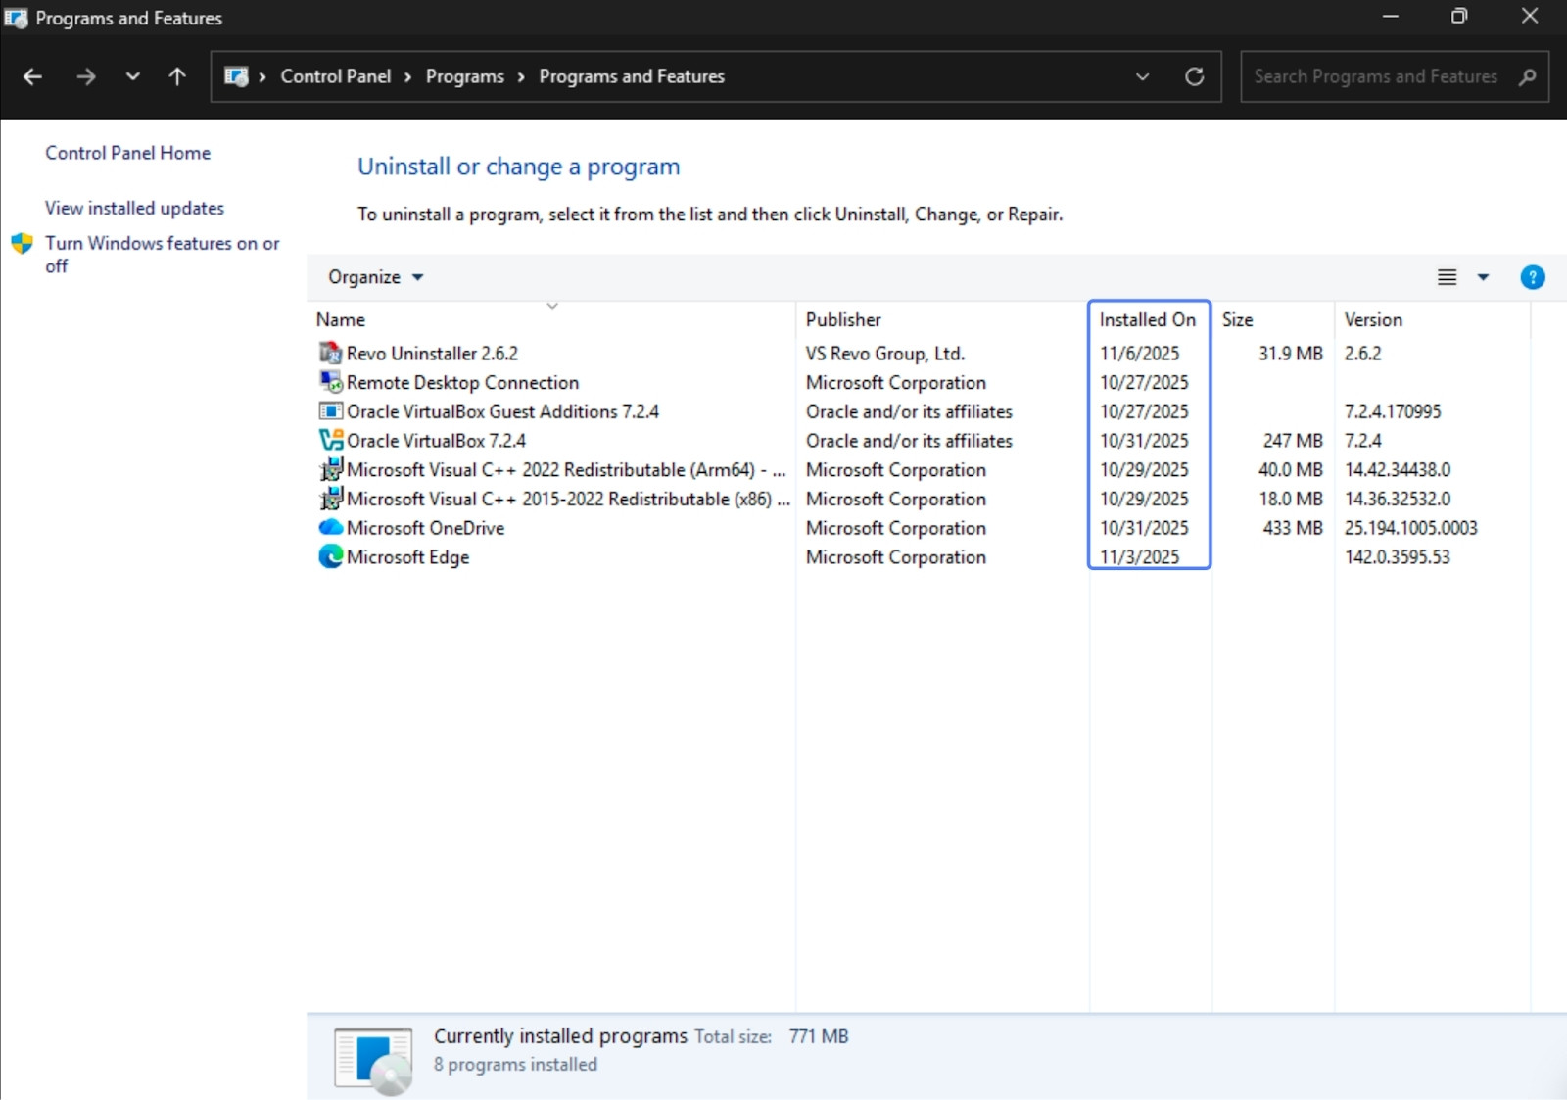
Task: Click the Oracle VirtualBox 7.2.4 icon
Action: pos(330,441)
